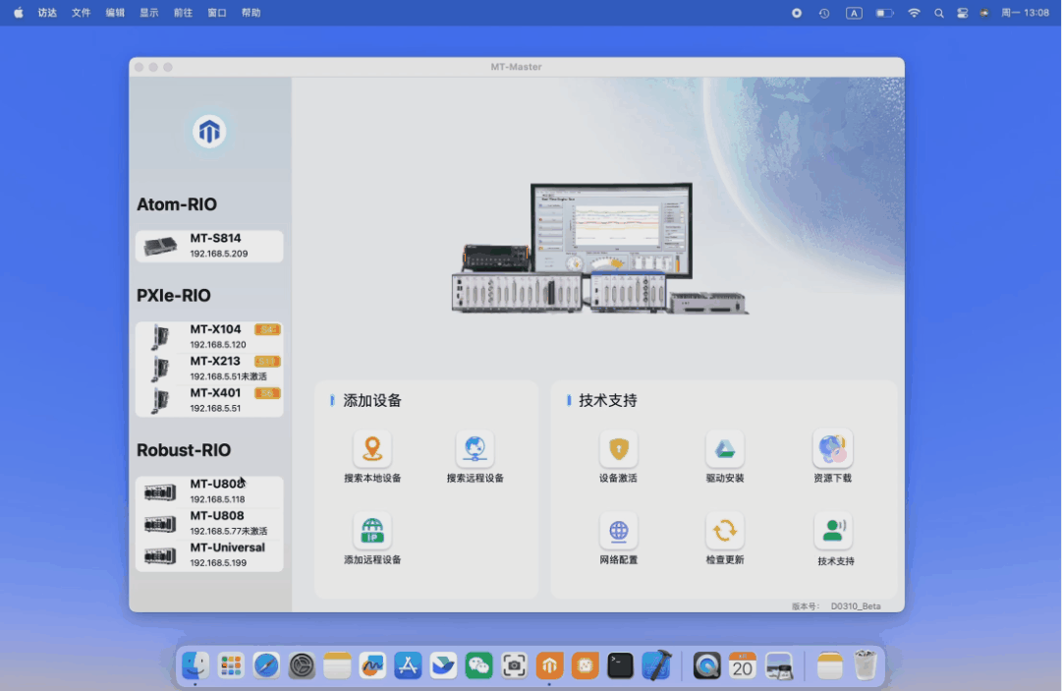Image resolution: width=1062 pixels, height=691 pixels.
Task: Open the 文件 menu
Action: (x=82, y=13)
